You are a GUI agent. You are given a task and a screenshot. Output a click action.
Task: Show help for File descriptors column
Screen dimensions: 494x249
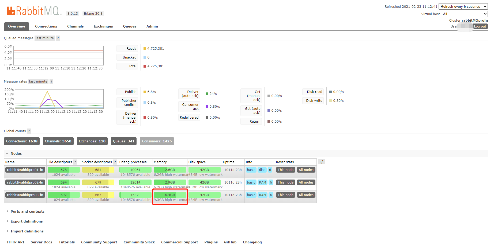point(75,162)
